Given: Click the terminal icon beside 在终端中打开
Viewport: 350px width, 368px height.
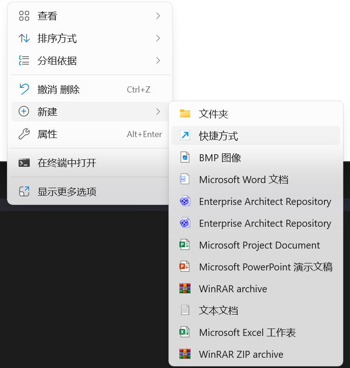Looking at the screenshot, I should click(x=24, y=163).
